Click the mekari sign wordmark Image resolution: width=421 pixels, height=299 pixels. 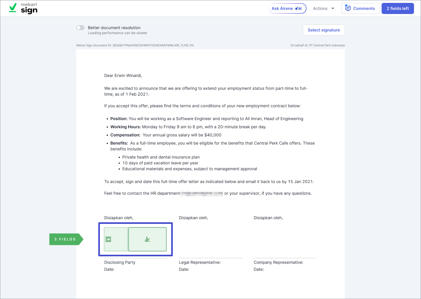pyautogui.click(x=29, y=8)
